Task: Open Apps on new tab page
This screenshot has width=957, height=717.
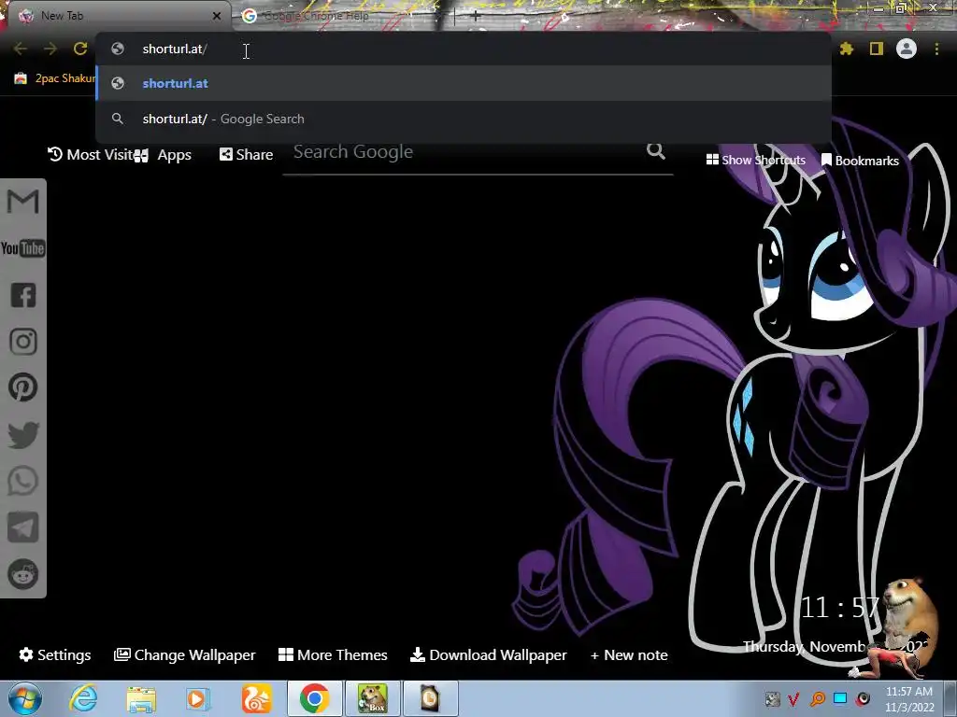Action: coord(163,155)
